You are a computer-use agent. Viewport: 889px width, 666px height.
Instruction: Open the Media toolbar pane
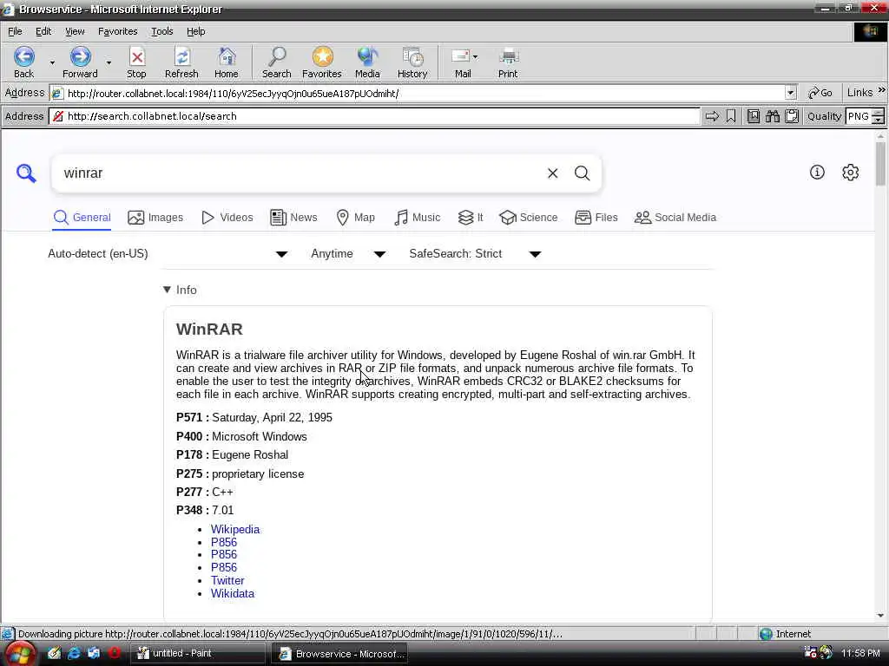coord(367,62)
